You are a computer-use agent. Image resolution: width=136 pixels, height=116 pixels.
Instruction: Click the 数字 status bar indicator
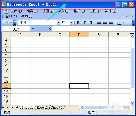(91, 113)
